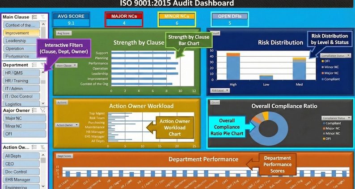Image resolution: width=355 pixels, height=189 pixels.
Task: Click the Department Performance chart title
Action: click(203, 159)
